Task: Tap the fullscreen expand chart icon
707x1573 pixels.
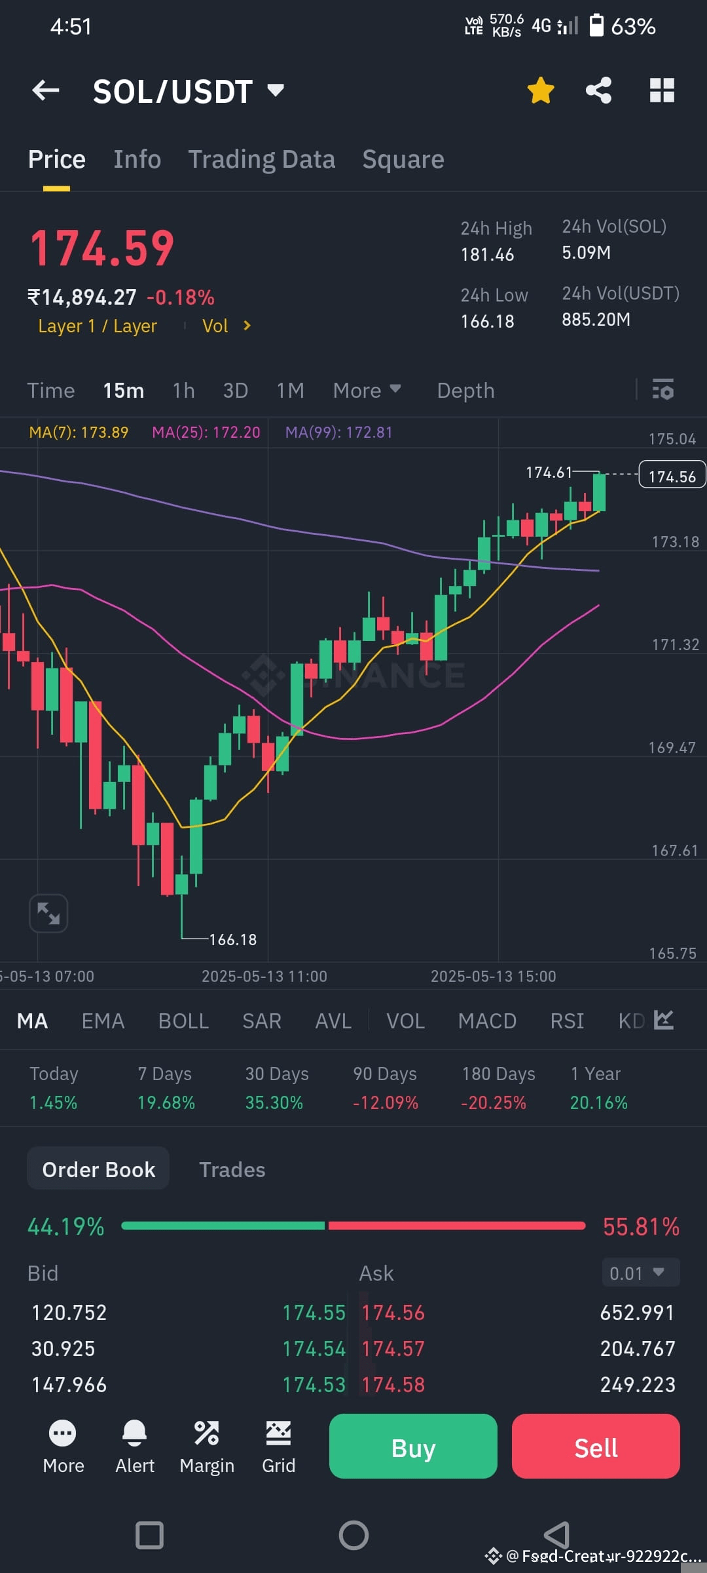Action: pos(48,913)
